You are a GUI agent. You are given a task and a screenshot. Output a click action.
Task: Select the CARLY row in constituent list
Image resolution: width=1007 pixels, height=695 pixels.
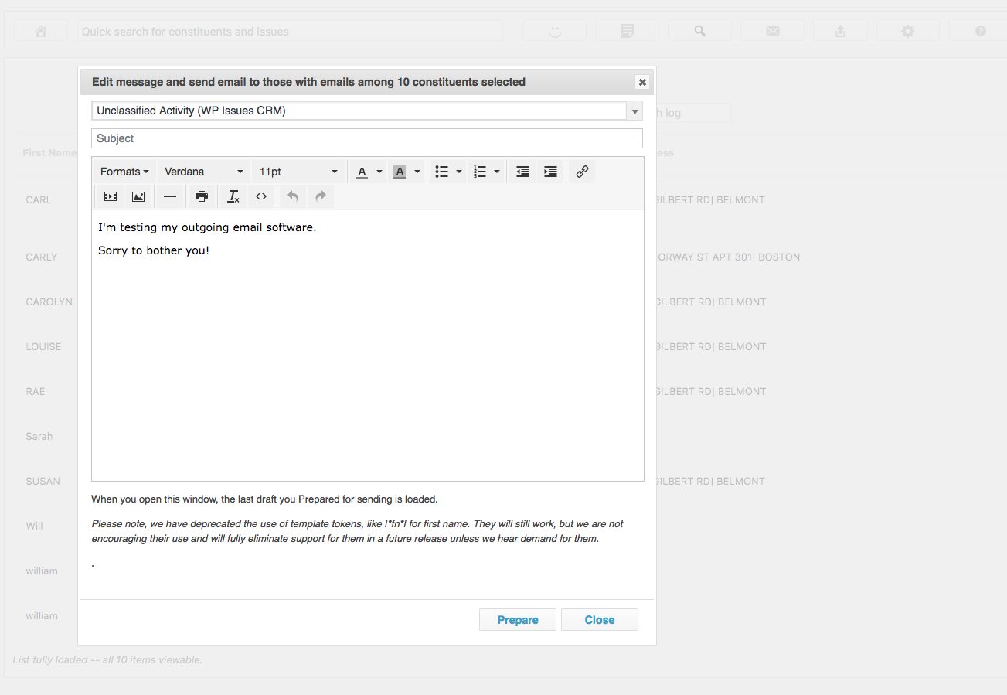click(42, 257)
